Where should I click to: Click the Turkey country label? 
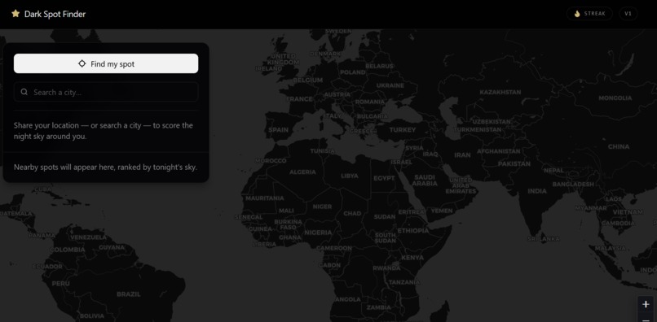[x=402, y=129]
